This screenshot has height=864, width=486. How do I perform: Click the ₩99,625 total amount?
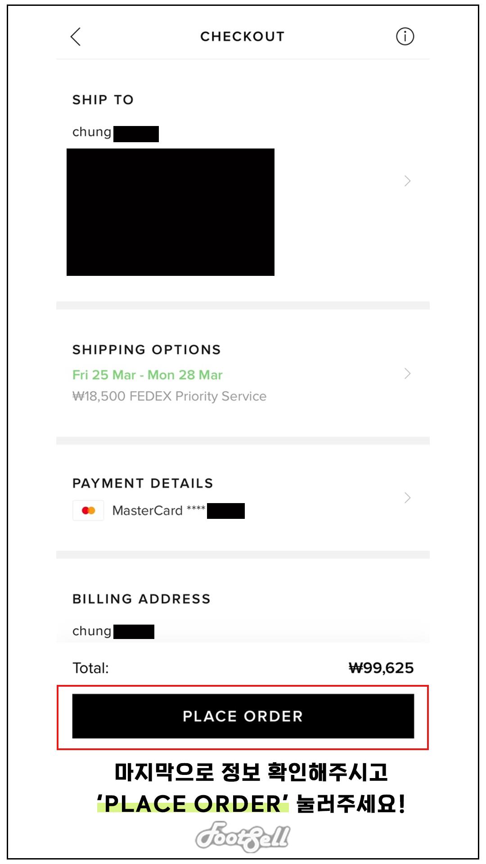pyautogui.click(x=381, y=668)
